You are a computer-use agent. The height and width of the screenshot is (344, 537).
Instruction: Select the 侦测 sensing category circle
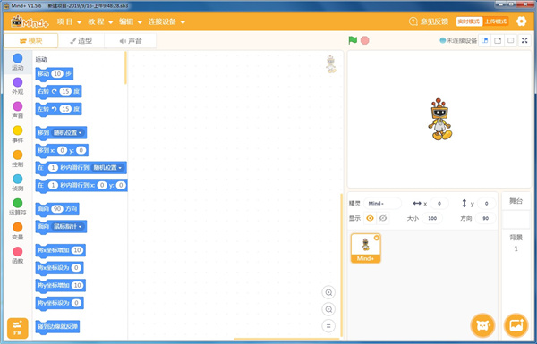click(x=18, y=179)
